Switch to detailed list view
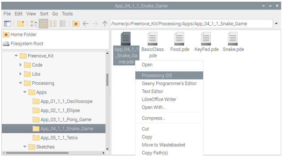The height and width of the screenshot is (156, 282). click(63, 24)
